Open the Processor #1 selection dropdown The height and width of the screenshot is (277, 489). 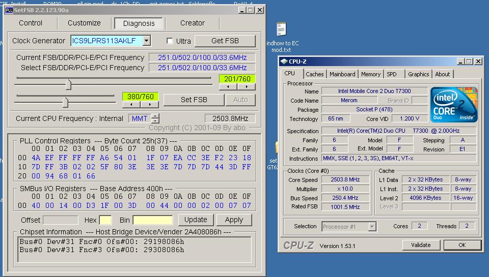(x=372, y=227)
